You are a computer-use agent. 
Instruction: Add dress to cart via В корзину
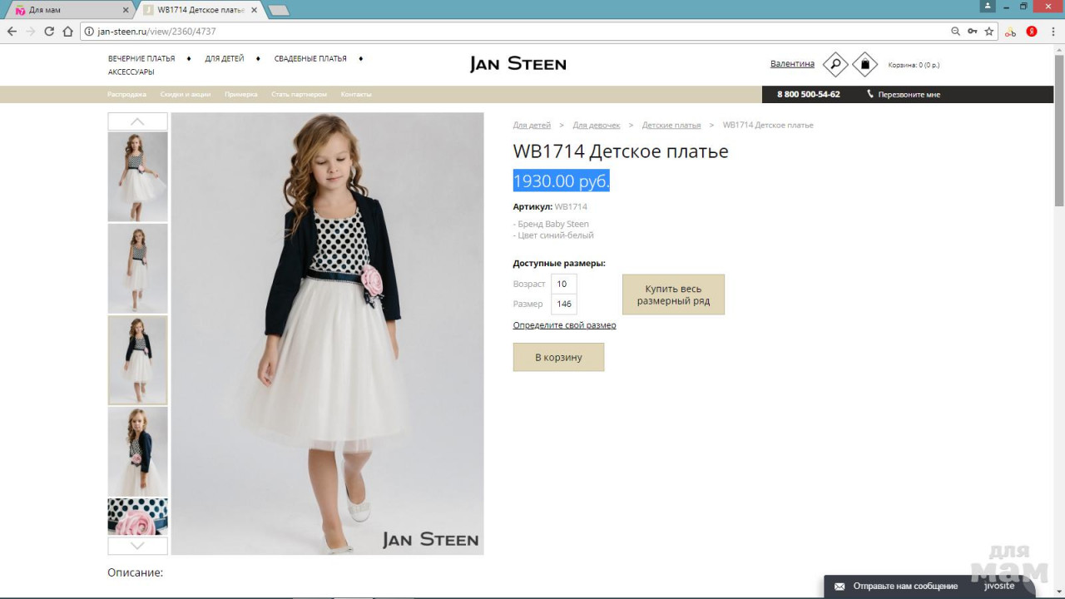click(x=558, y=357)
